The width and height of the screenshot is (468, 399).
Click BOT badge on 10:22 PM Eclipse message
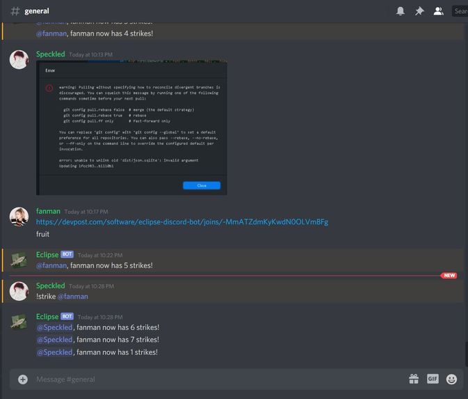pyautogui.click(x=67, y=254)
